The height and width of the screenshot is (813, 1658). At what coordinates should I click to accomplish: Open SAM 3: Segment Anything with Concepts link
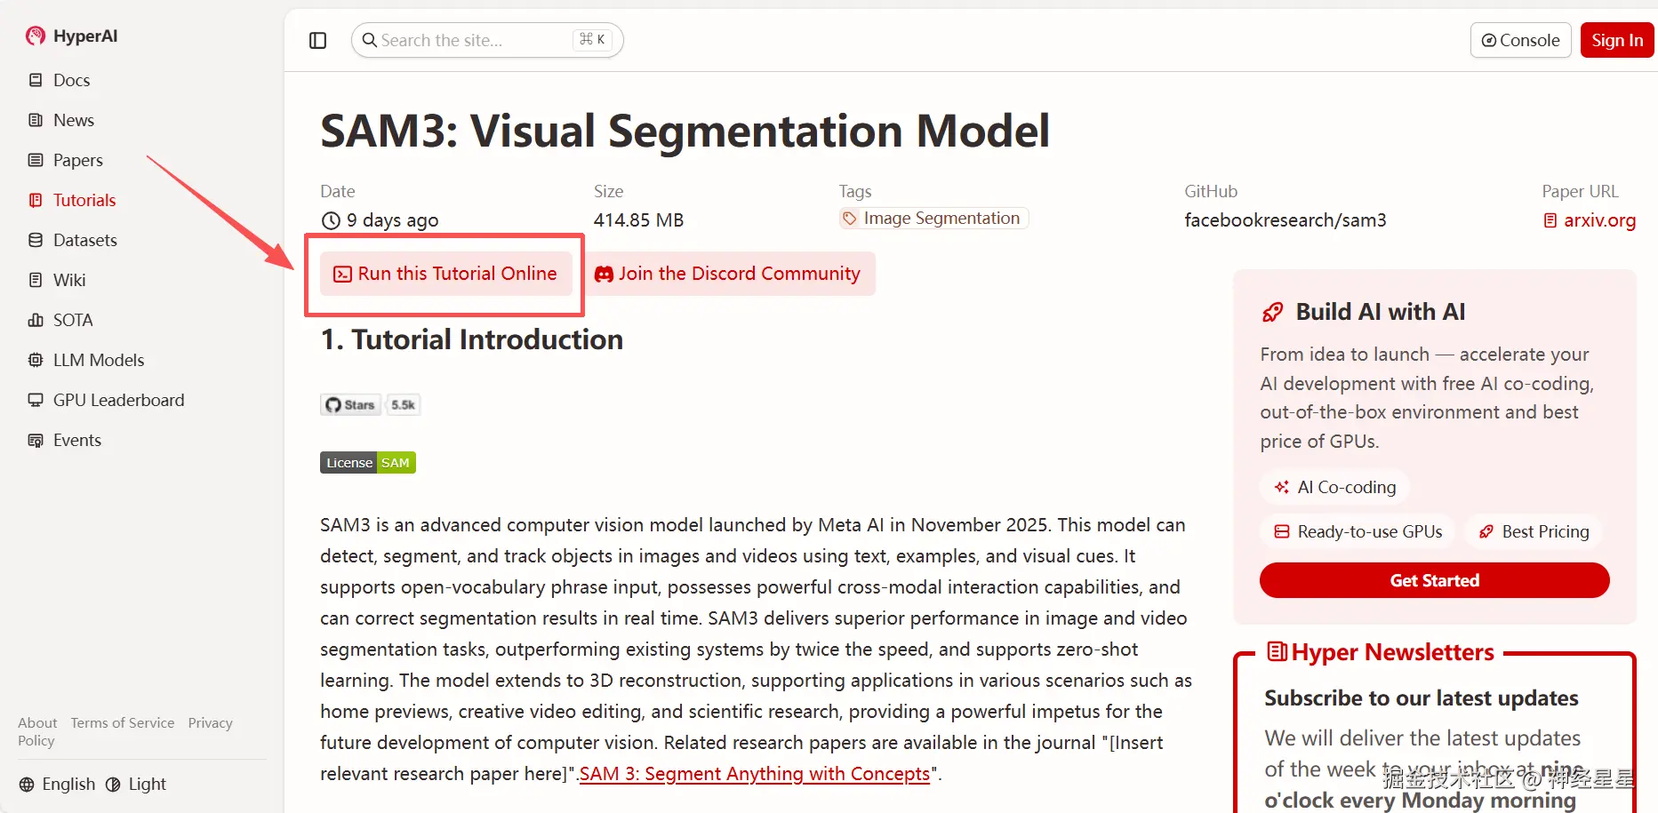tap(755, 774)
